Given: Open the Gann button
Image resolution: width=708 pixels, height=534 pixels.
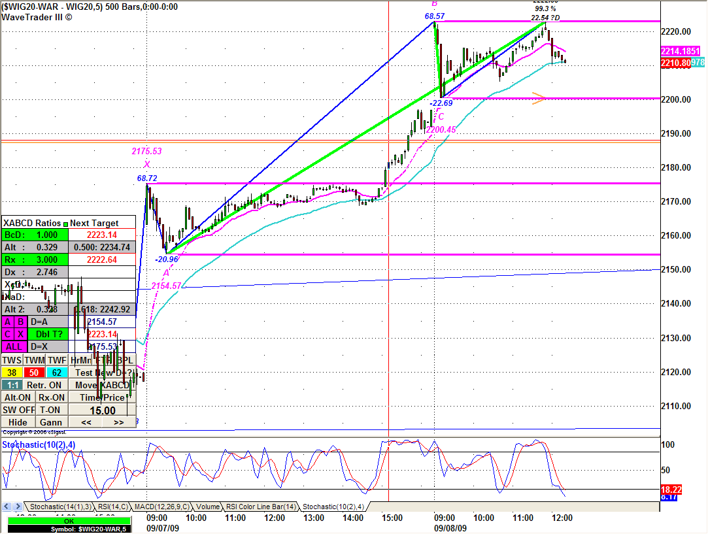Looking at the screenshot, I should tap(51, 422).
